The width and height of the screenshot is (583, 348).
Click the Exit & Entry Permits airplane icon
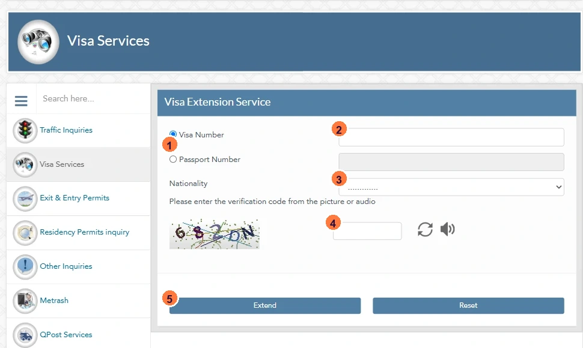pyautogui.click(x=25, y=199)
